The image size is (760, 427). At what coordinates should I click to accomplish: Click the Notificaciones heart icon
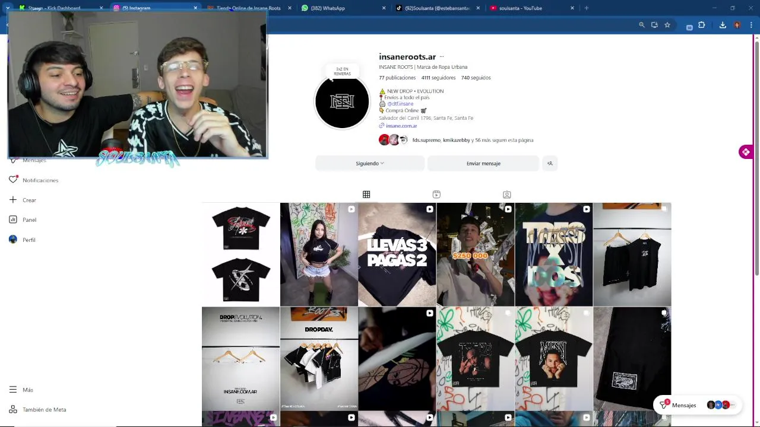(13, 180)
